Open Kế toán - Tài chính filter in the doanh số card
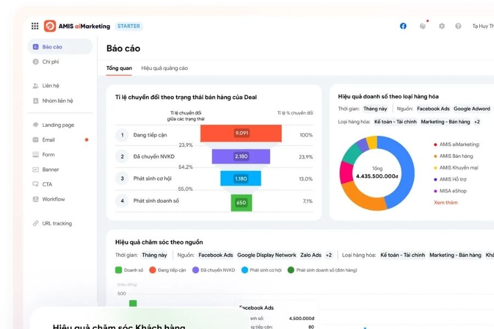 [x=395, y=122]
